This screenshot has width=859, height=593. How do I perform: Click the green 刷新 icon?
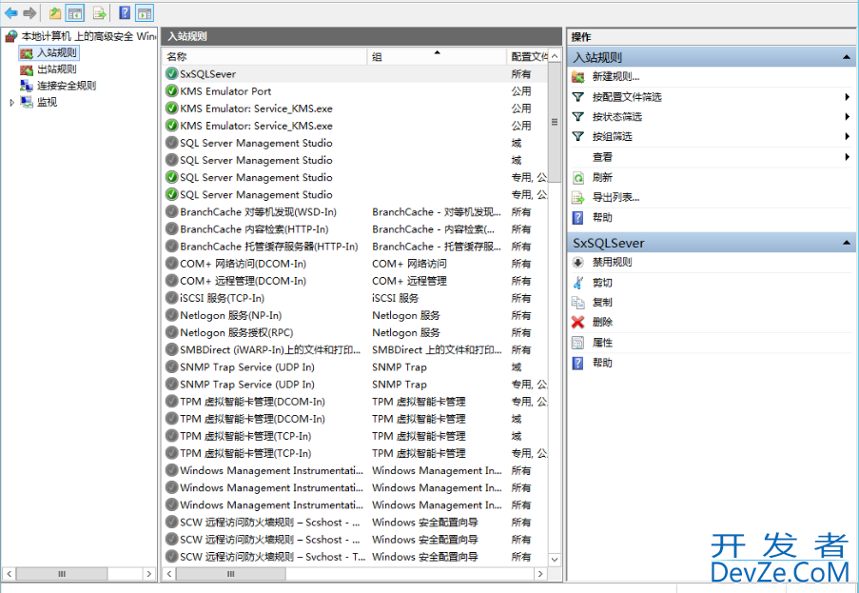click(578, 178)
